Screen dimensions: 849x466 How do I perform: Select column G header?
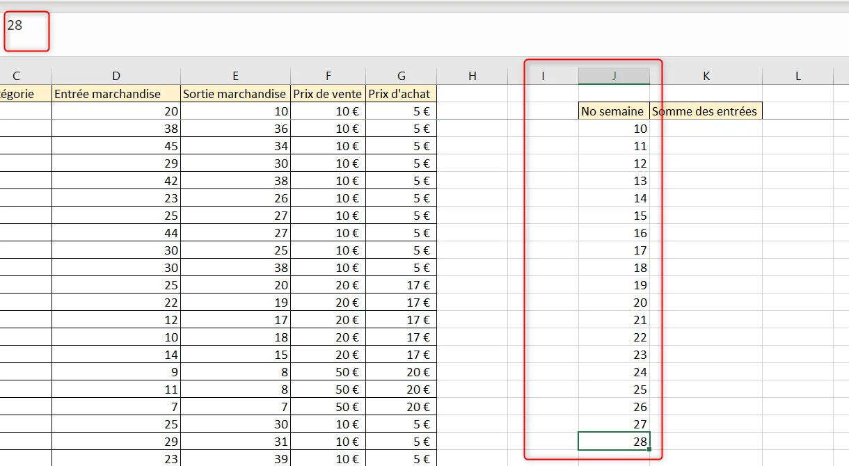point(401,76)
